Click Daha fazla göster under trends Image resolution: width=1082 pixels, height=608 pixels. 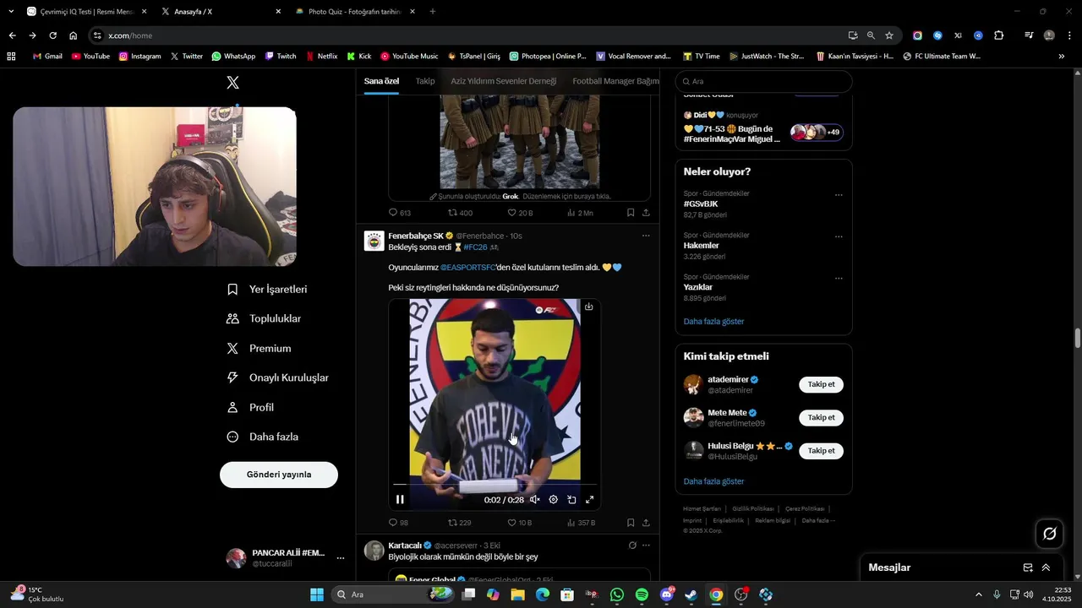tap(713, 322)
